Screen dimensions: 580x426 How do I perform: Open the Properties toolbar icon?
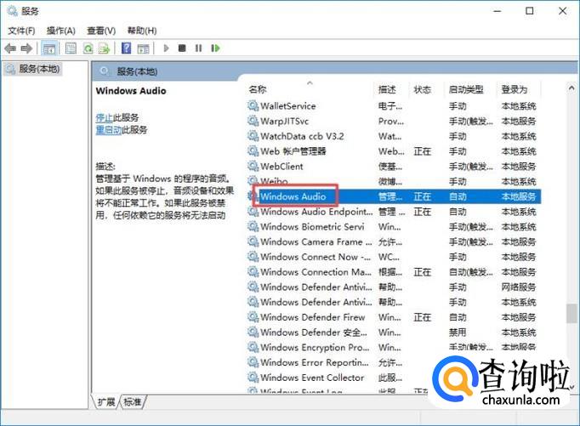pos(71,48)
